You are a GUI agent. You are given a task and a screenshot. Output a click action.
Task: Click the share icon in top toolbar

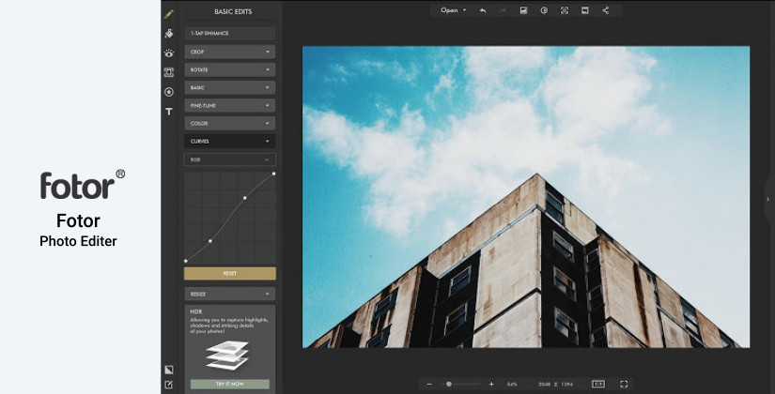606,10
